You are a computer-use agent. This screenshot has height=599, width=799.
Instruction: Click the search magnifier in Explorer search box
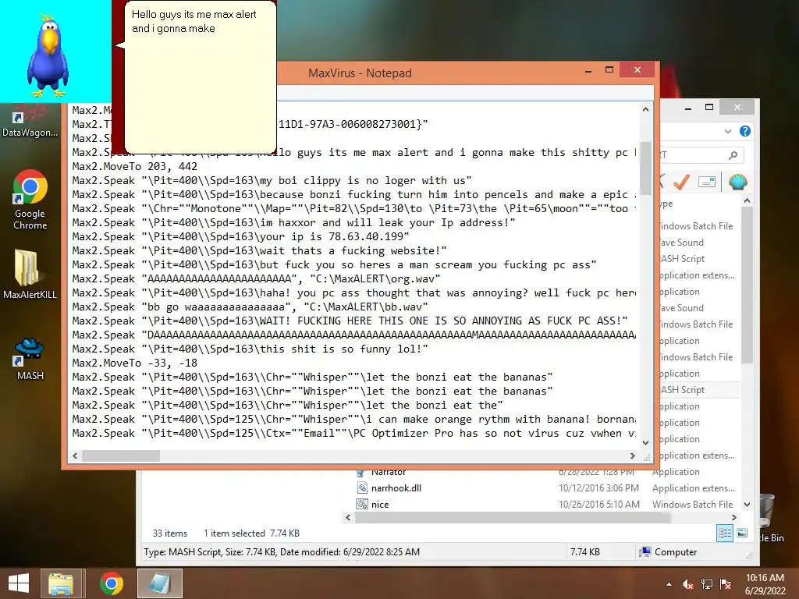point(733,155)
